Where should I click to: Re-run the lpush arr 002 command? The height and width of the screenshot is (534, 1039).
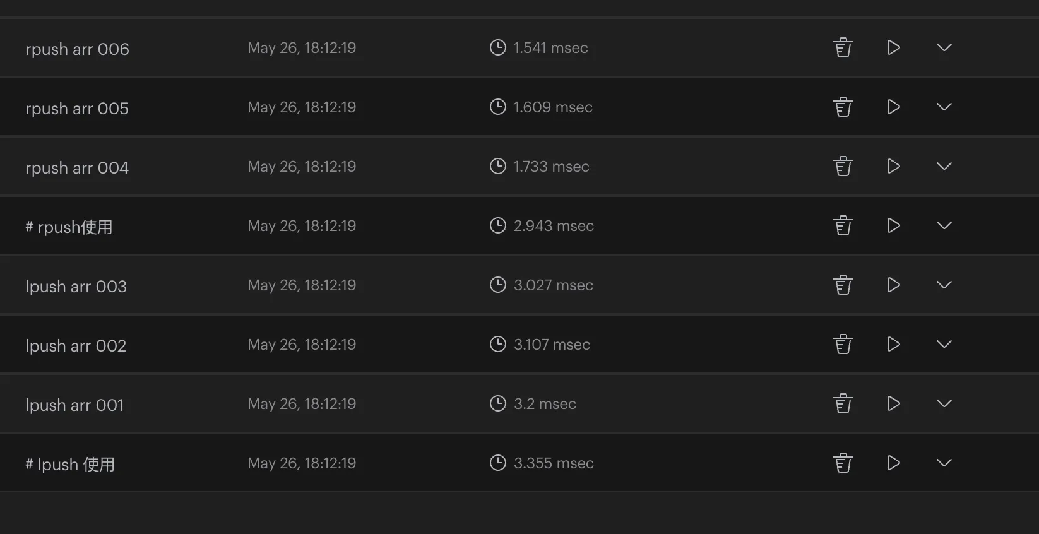(893, 345)
